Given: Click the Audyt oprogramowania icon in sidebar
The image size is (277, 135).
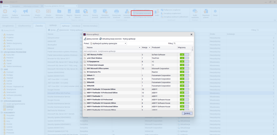Looking at the screenshot, I should (4, 104).
